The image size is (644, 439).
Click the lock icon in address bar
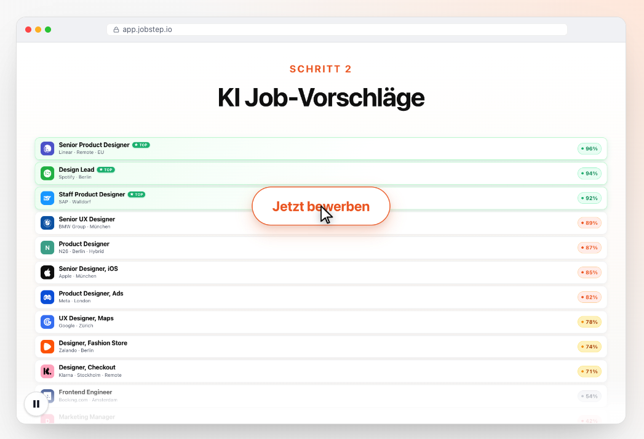point(116,30)
